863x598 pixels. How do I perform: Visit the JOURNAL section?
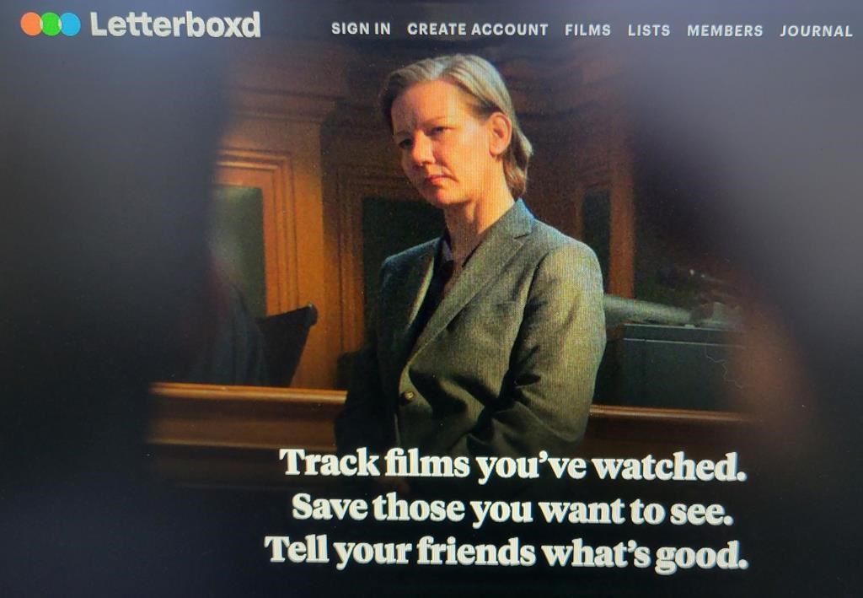[x=816, y=31]
